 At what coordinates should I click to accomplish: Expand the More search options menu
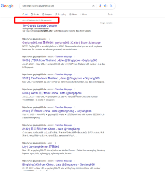[x=84, y=14]
